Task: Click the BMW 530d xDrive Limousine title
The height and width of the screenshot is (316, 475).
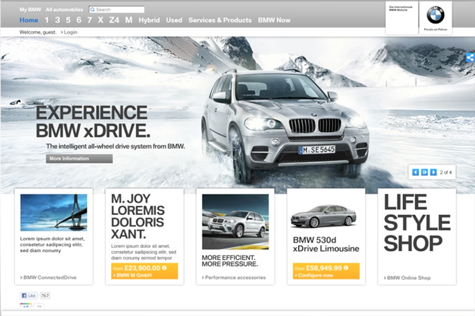Action: 326,244
